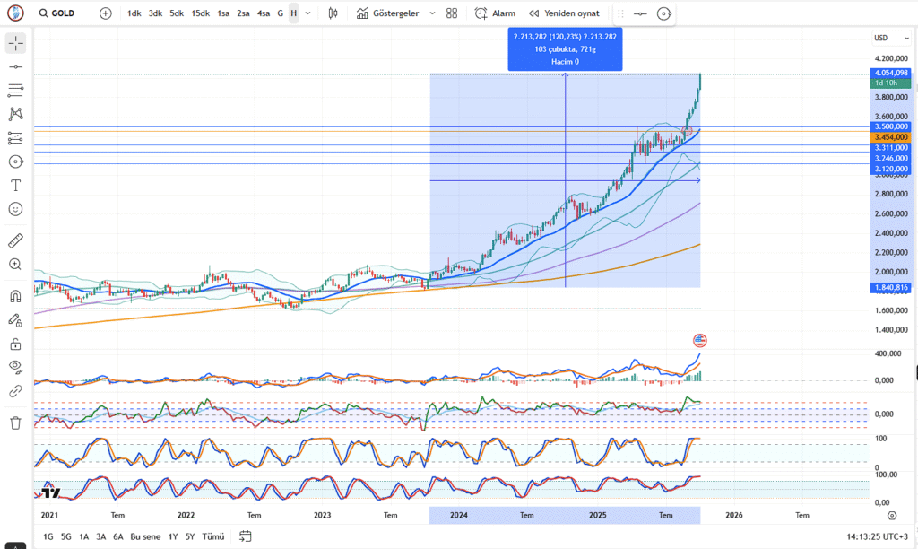Open forecasting and position tools

[16, 138]
